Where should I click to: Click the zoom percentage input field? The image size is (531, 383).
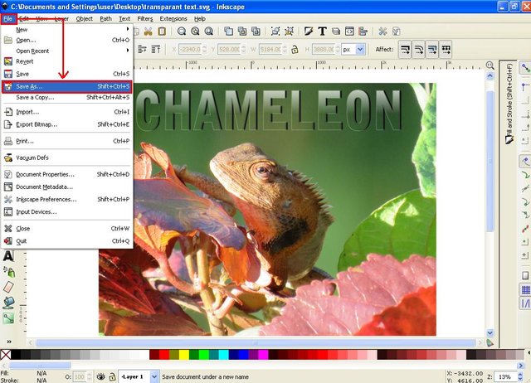tap(506, 376)
